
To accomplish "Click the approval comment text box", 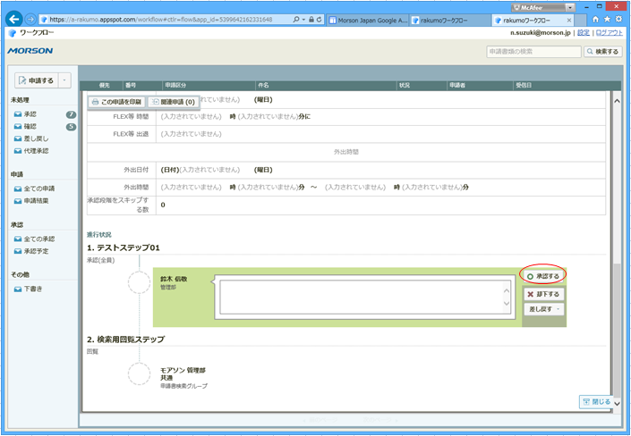I will [363, 298].
